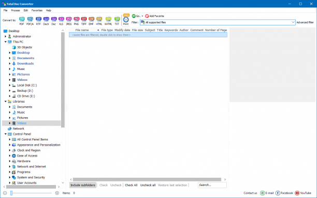Pick JPEG conversion icon
317x198 pixels.
(69, 21)
